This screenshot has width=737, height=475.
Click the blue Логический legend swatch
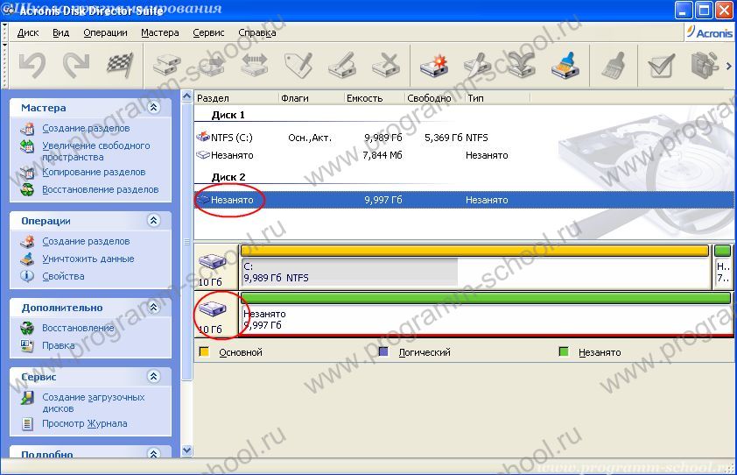tap(383, 351)
